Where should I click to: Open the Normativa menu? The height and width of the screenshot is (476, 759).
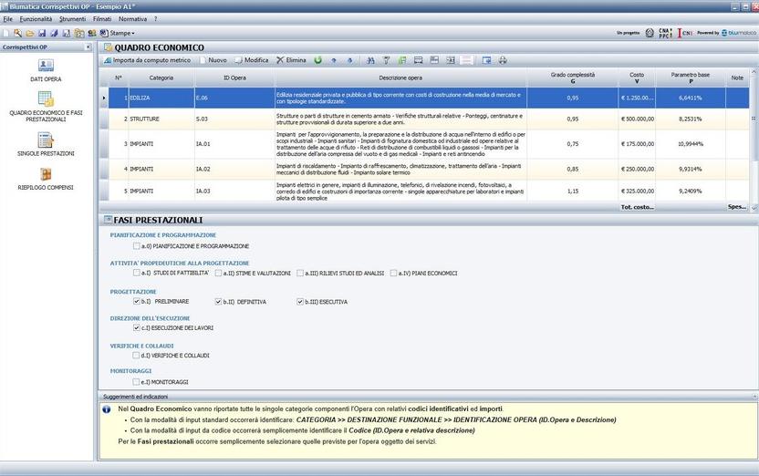(x=132, y=18)
